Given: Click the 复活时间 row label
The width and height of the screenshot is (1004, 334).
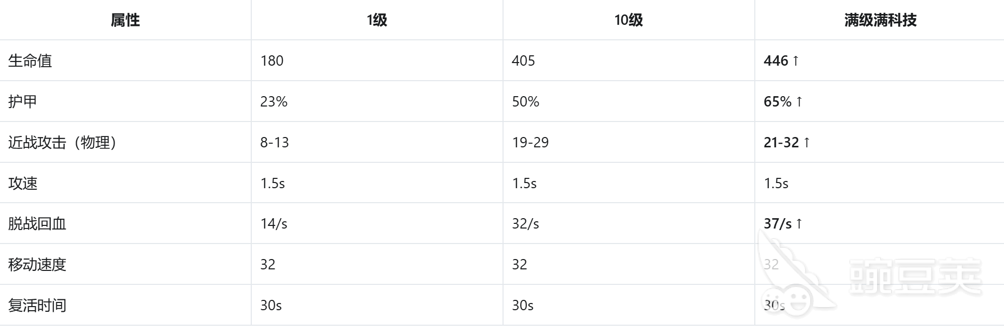Looking at the screenshot, I should pos(37,305).
